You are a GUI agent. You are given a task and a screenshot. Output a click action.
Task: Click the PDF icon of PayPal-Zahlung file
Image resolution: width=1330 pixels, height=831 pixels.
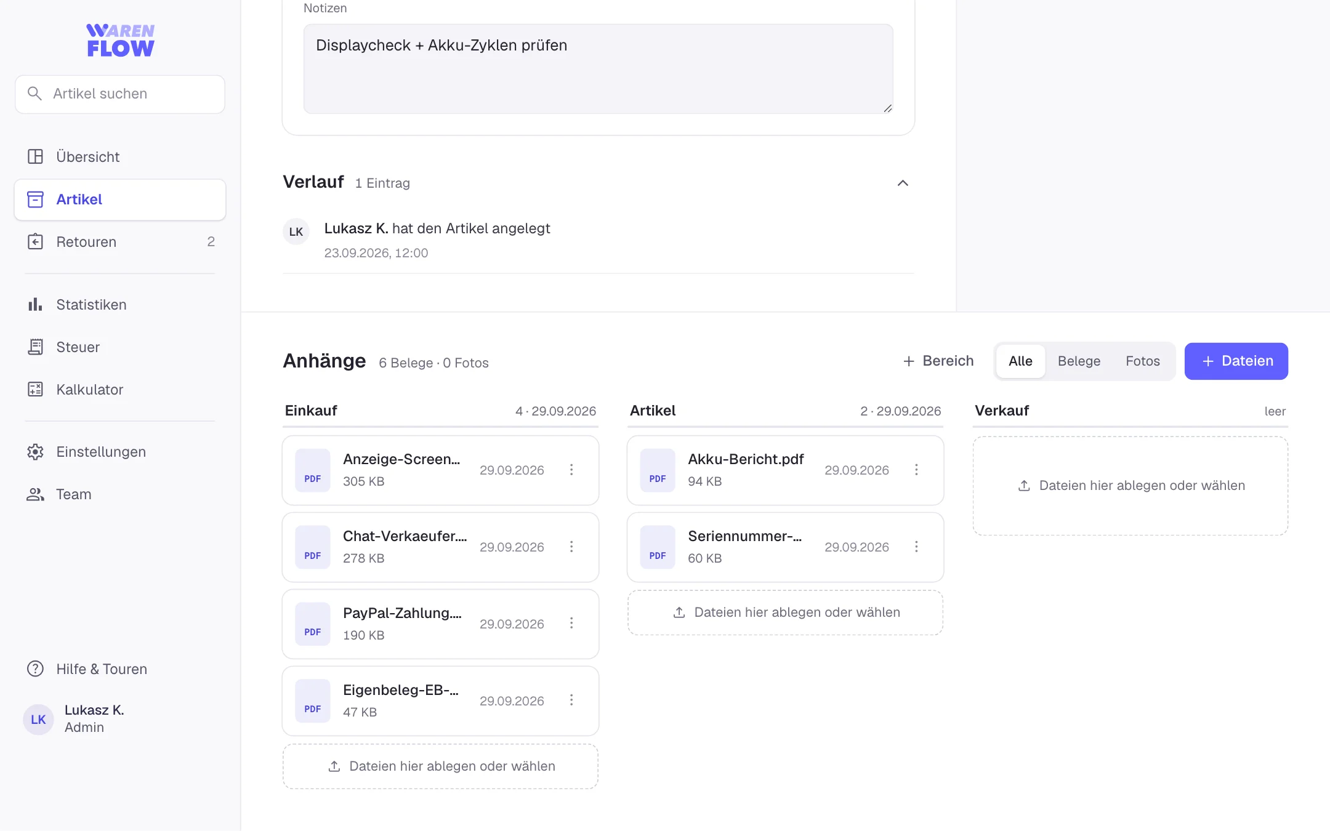click(x=313, y=624)
